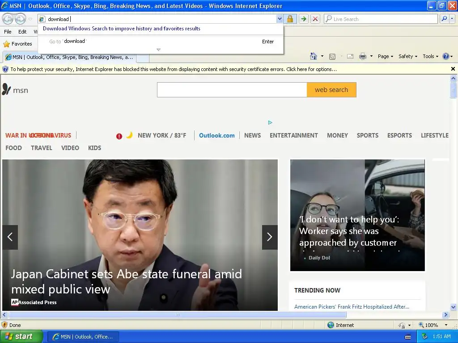
Task: Open the recent pages dropdown arrow
Action: coord(30,19)
